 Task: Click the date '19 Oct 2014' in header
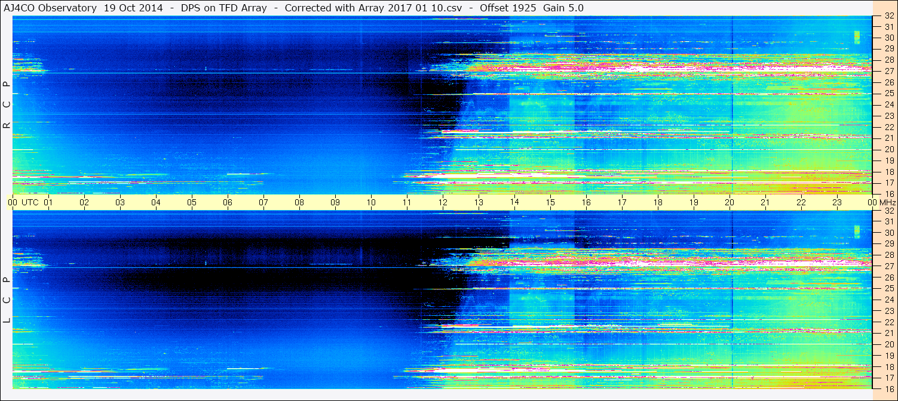133,8
